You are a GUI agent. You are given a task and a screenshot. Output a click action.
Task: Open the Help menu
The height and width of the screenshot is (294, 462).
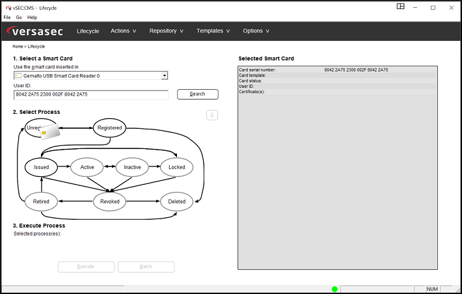tap(32, 18)
